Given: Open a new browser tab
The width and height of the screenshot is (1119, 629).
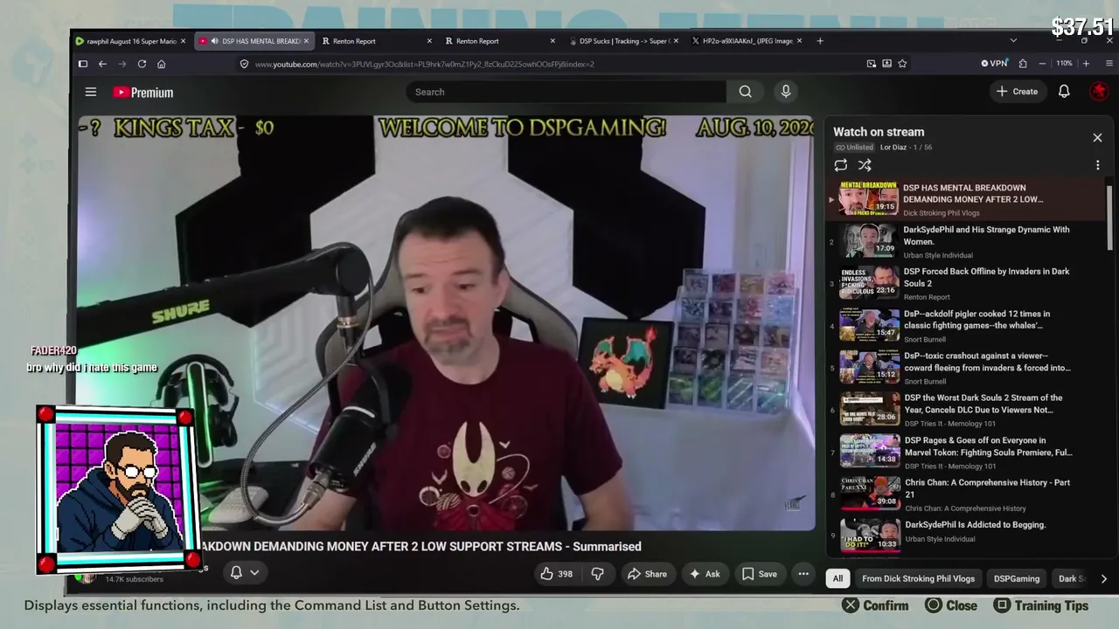Looking at the screenshot, I should coord(819,41).
